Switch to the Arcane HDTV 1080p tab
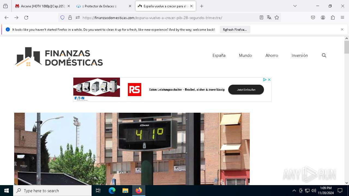349x196 pixels. point(43,6)
